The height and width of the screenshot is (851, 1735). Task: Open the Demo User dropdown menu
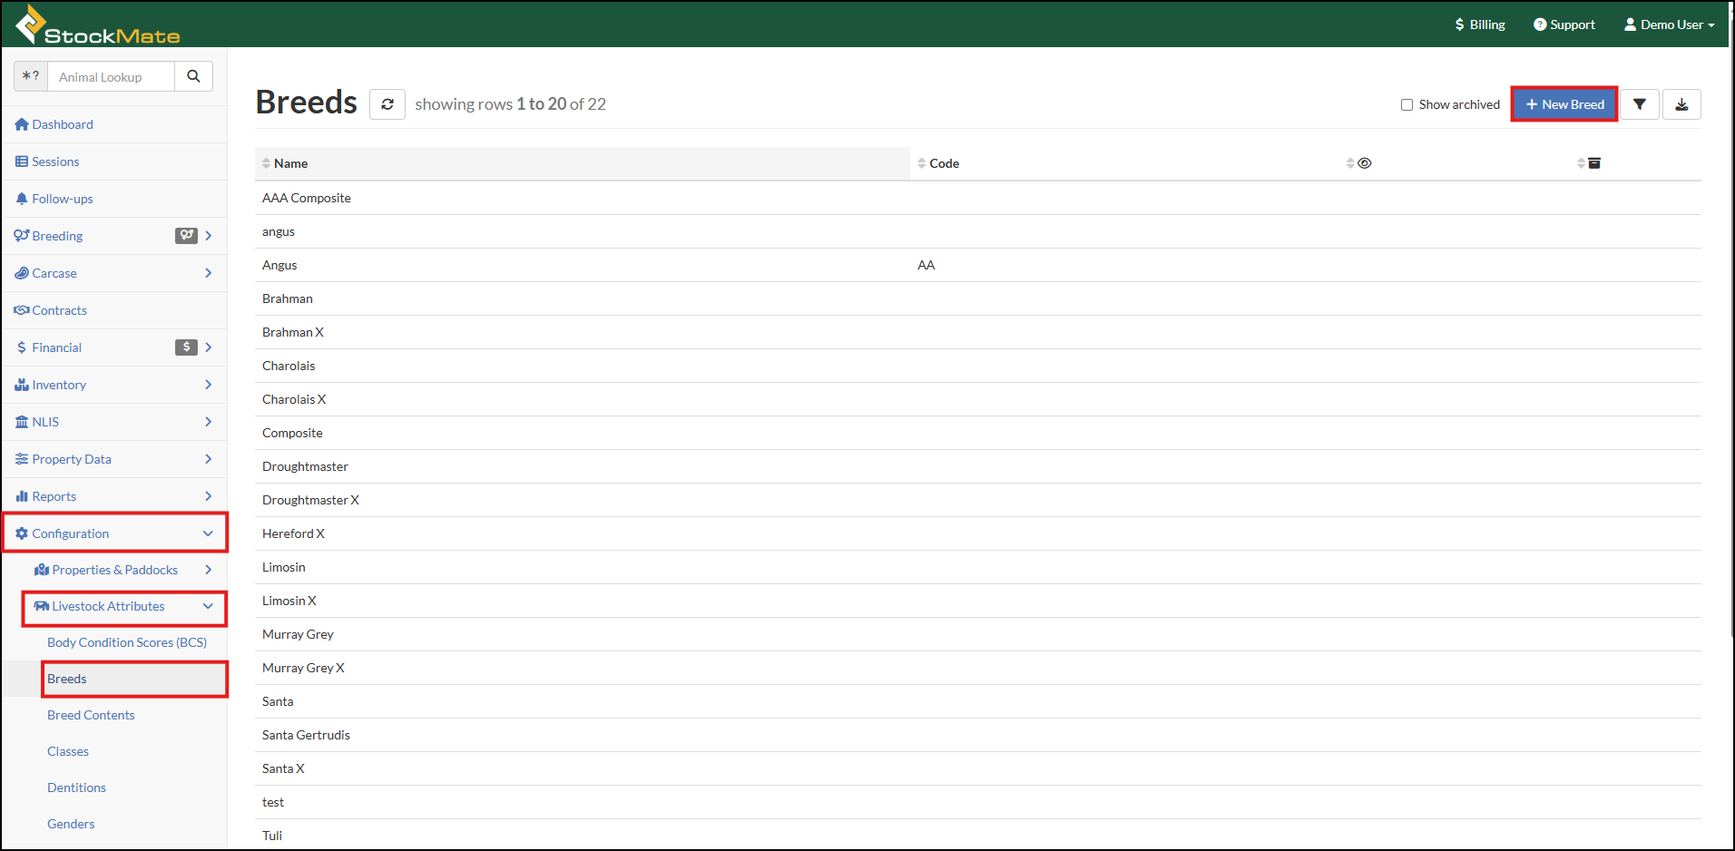click(1670, 24)
